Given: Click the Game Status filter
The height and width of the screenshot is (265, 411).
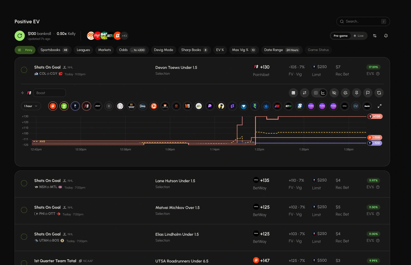Looking at the screenshot, I should click(x=318, y=50).
